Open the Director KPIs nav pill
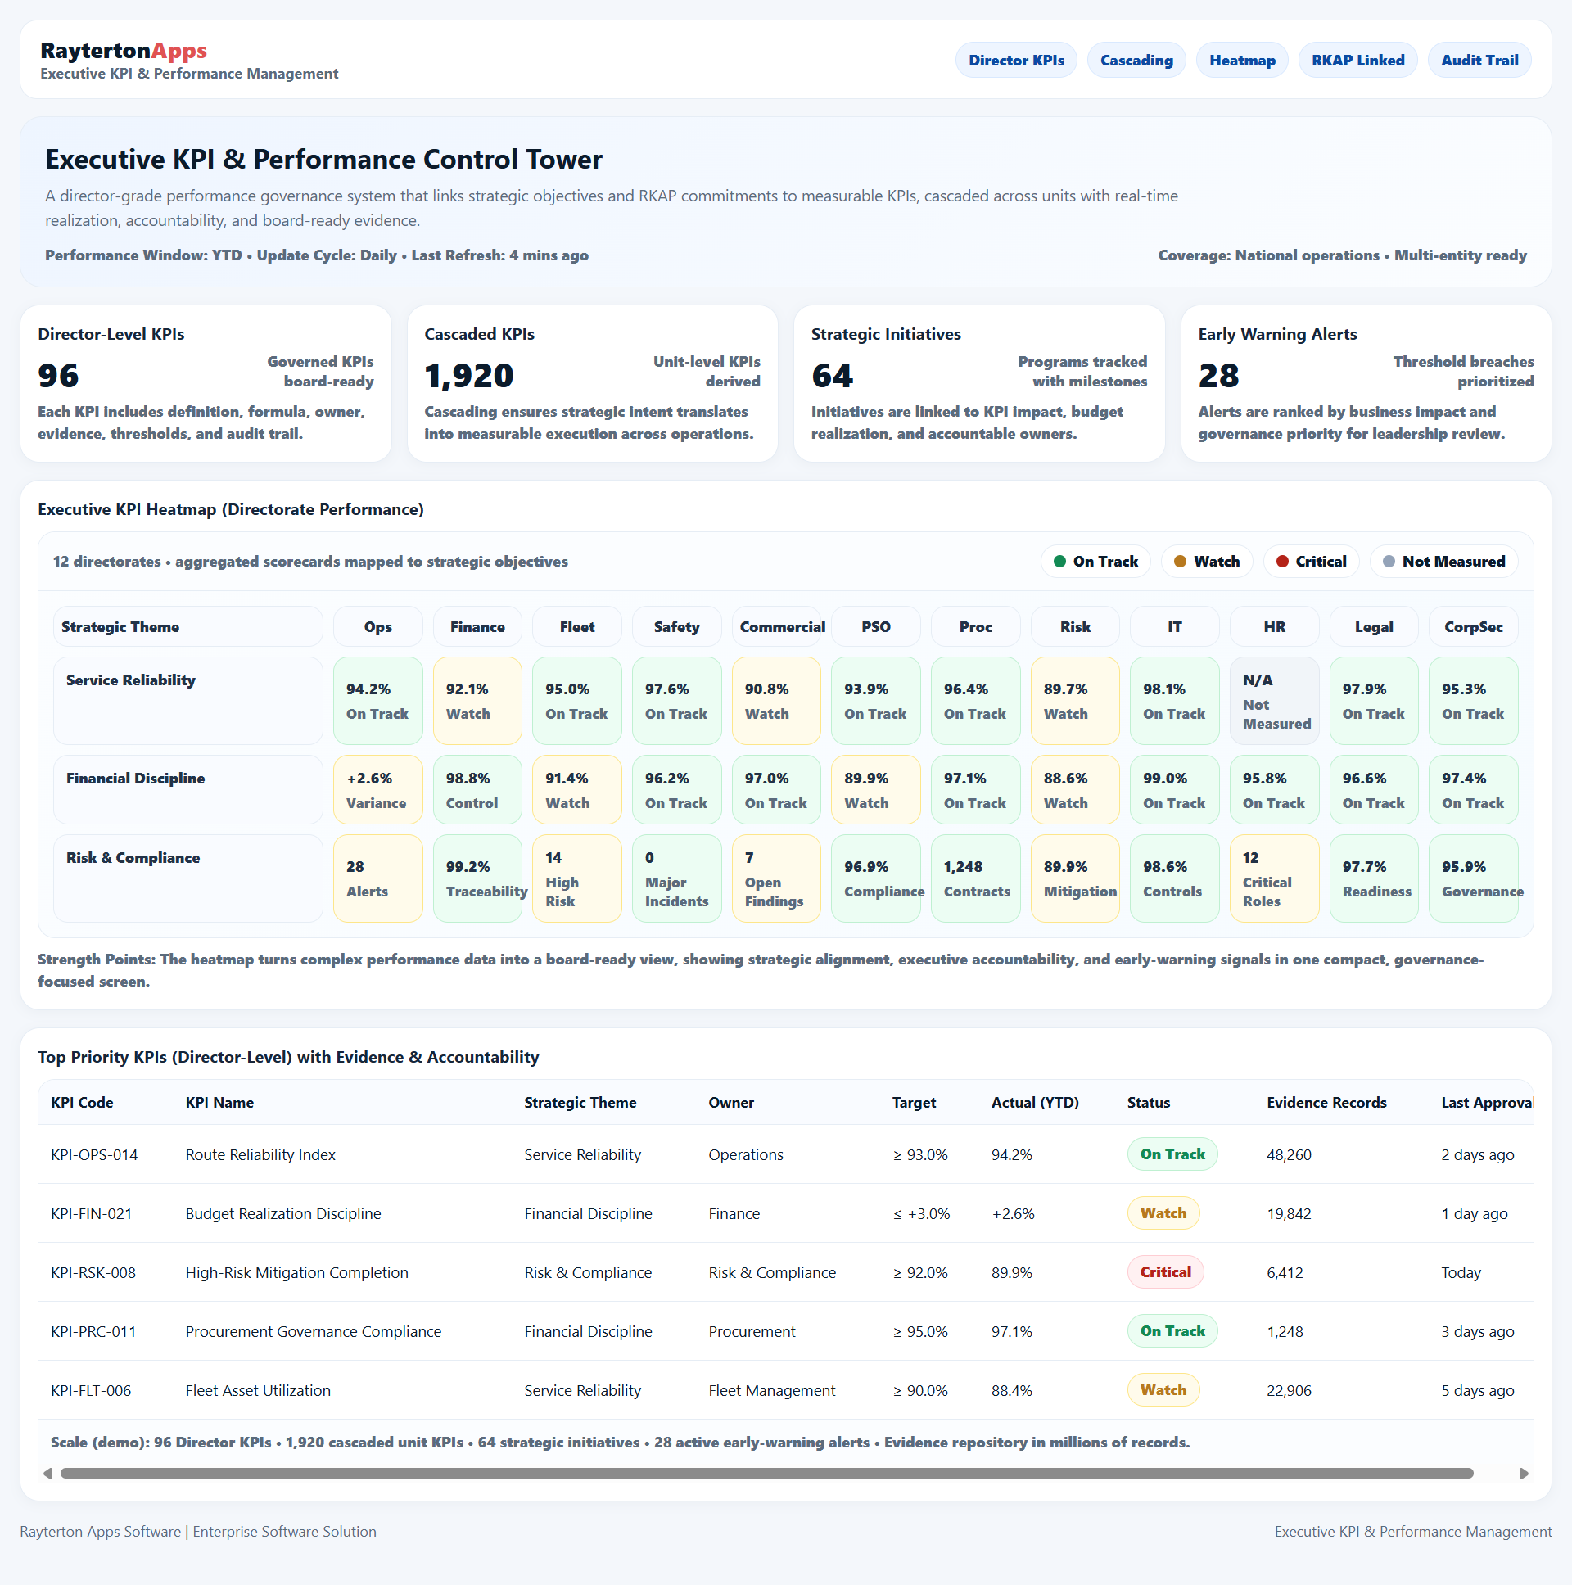Viewport: 1572px width, 1585px height. click(1015, 61)
